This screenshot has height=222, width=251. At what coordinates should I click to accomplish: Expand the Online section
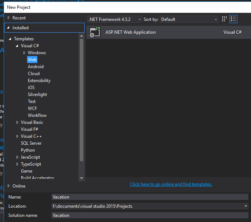click(9, 186)
